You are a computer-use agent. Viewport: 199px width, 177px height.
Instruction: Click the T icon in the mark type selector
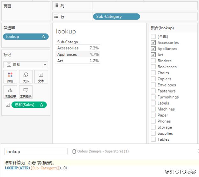coord(9,65)
